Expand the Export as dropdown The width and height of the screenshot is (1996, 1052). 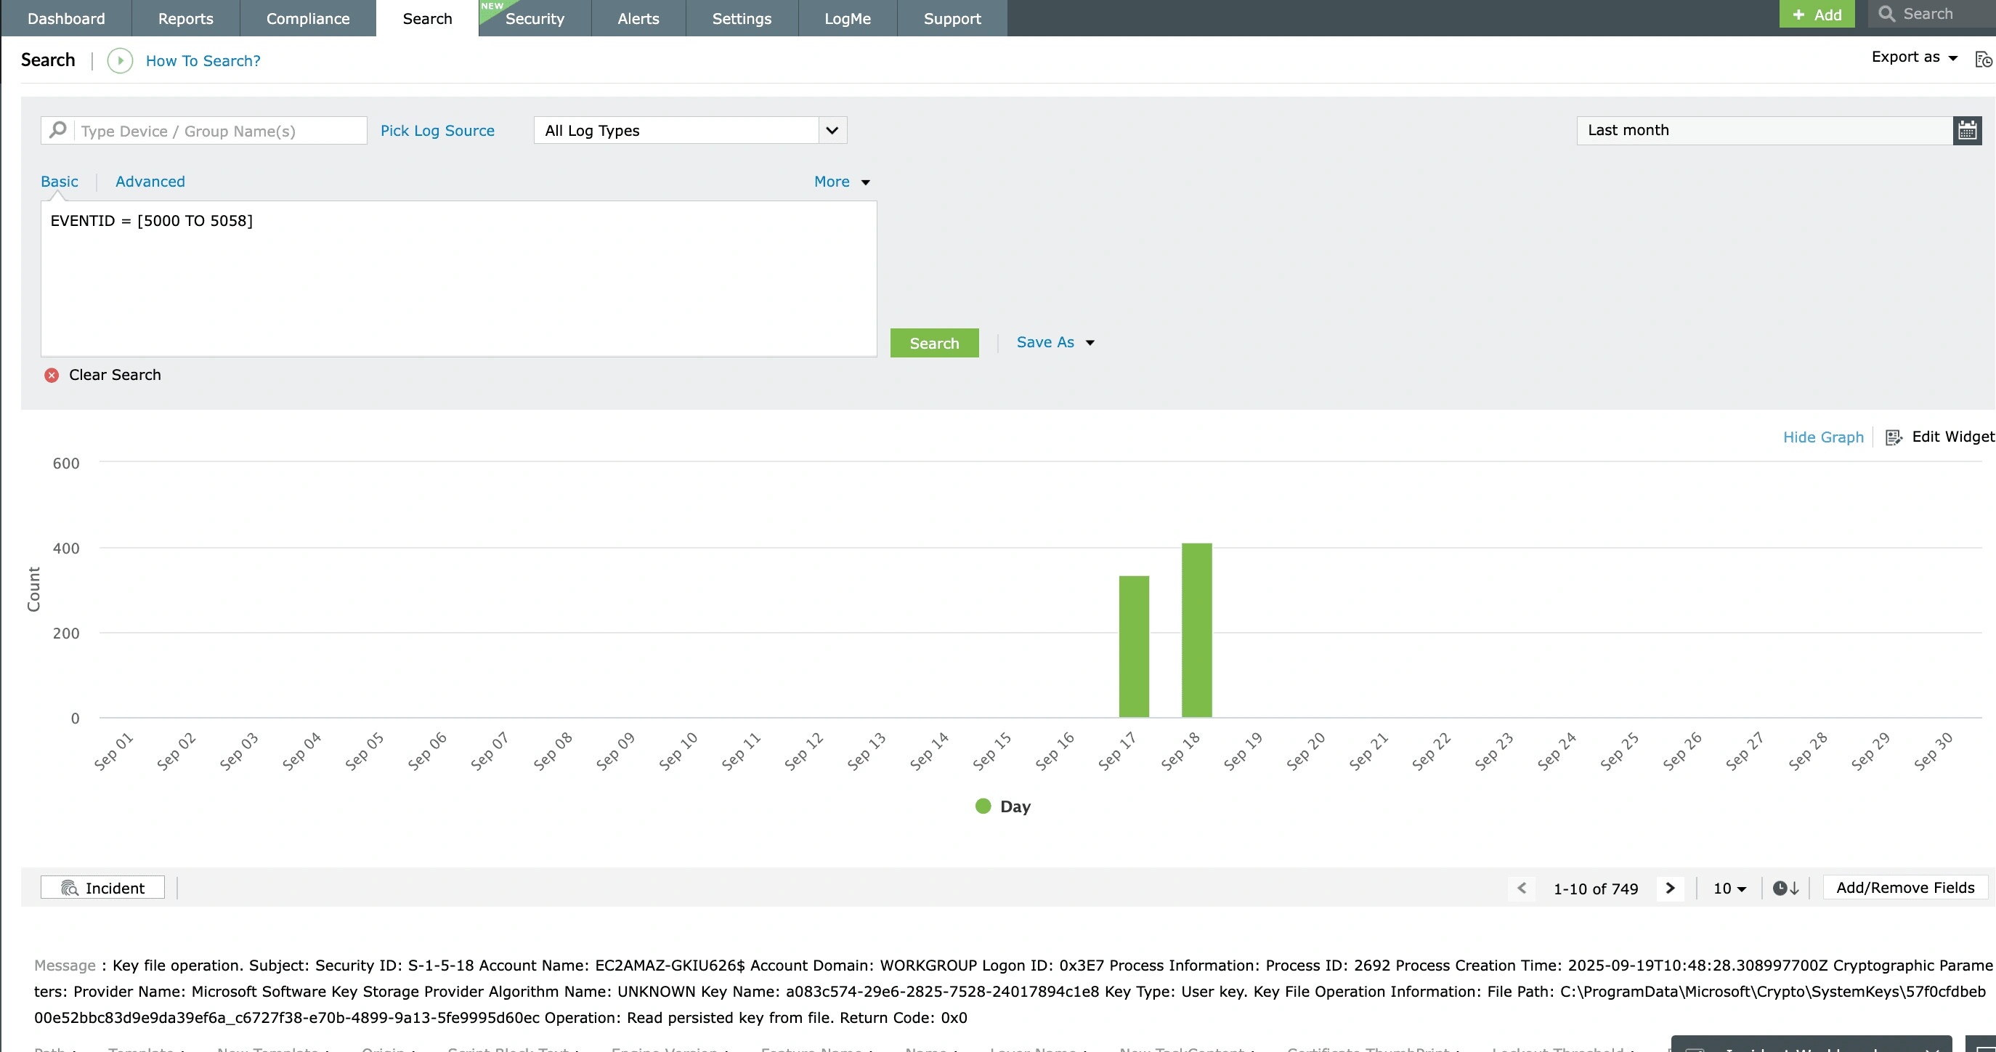point(1914,57)
